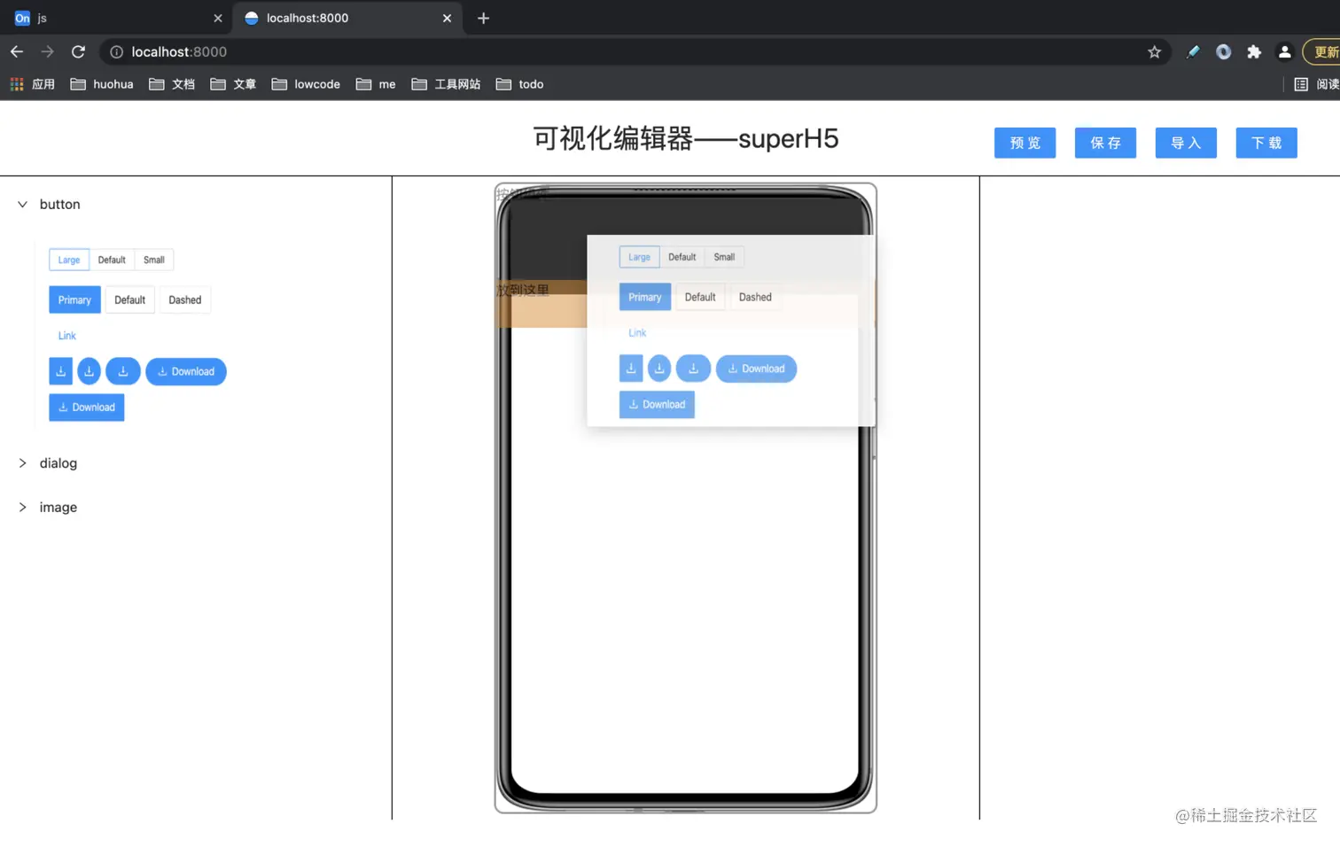The height and width of the screenshot is (847, 1340).
Task: Click the Default button beside Primary in left panel
Action: tap(129, 300)
